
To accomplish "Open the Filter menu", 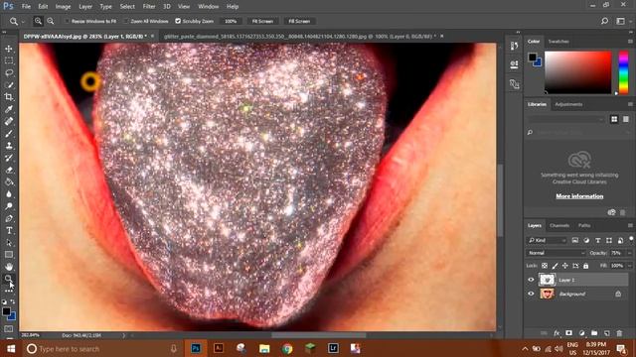I will (149, 7).
